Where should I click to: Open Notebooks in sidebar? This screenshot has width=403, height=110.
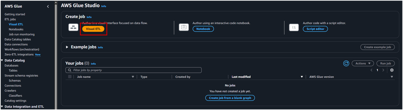click(x=16, y=29)
